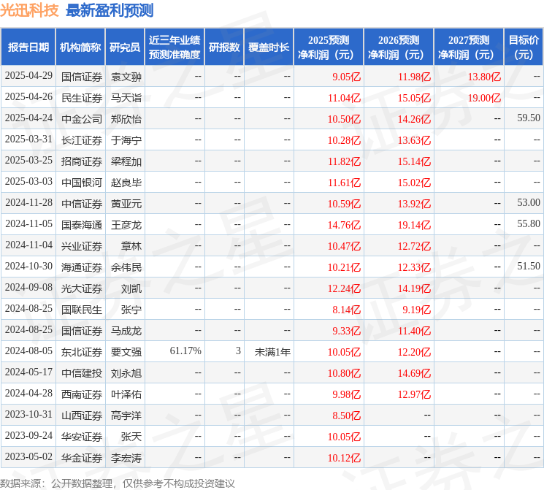Click researcher 马成龙
Image resolution: width=544 pixels, height=490 pixels.
pos(126,331)
